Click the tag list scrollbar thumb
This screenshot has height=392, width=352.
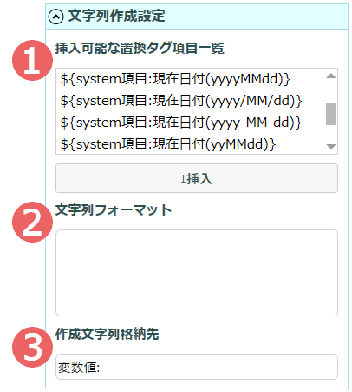(331, 114)
